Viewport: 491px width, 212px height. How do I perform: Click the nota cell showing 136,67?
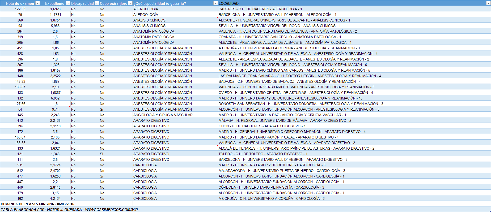[20, 87]
